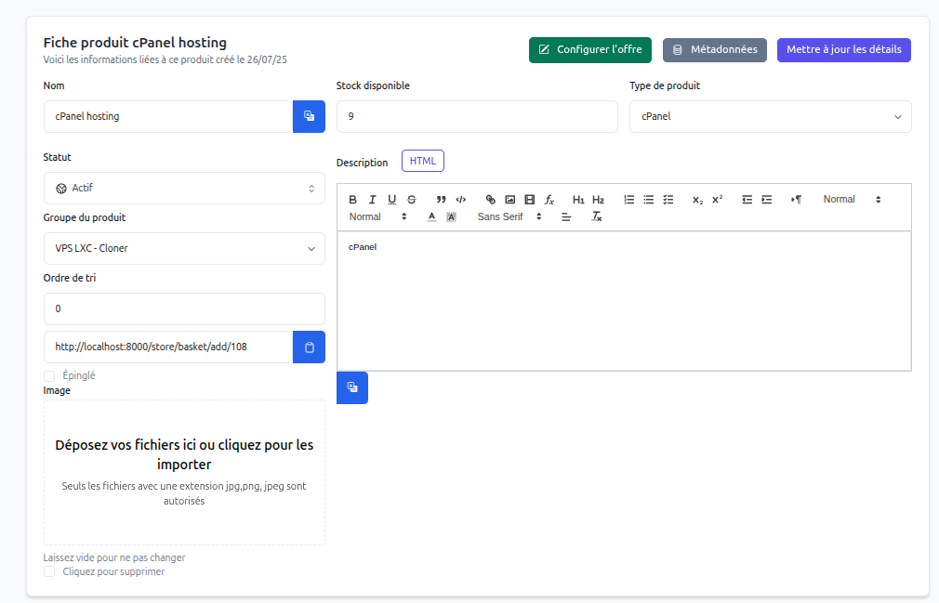The image size is (939, 603).
Task: Clear text formatting in editor
Action: (597, 216)
